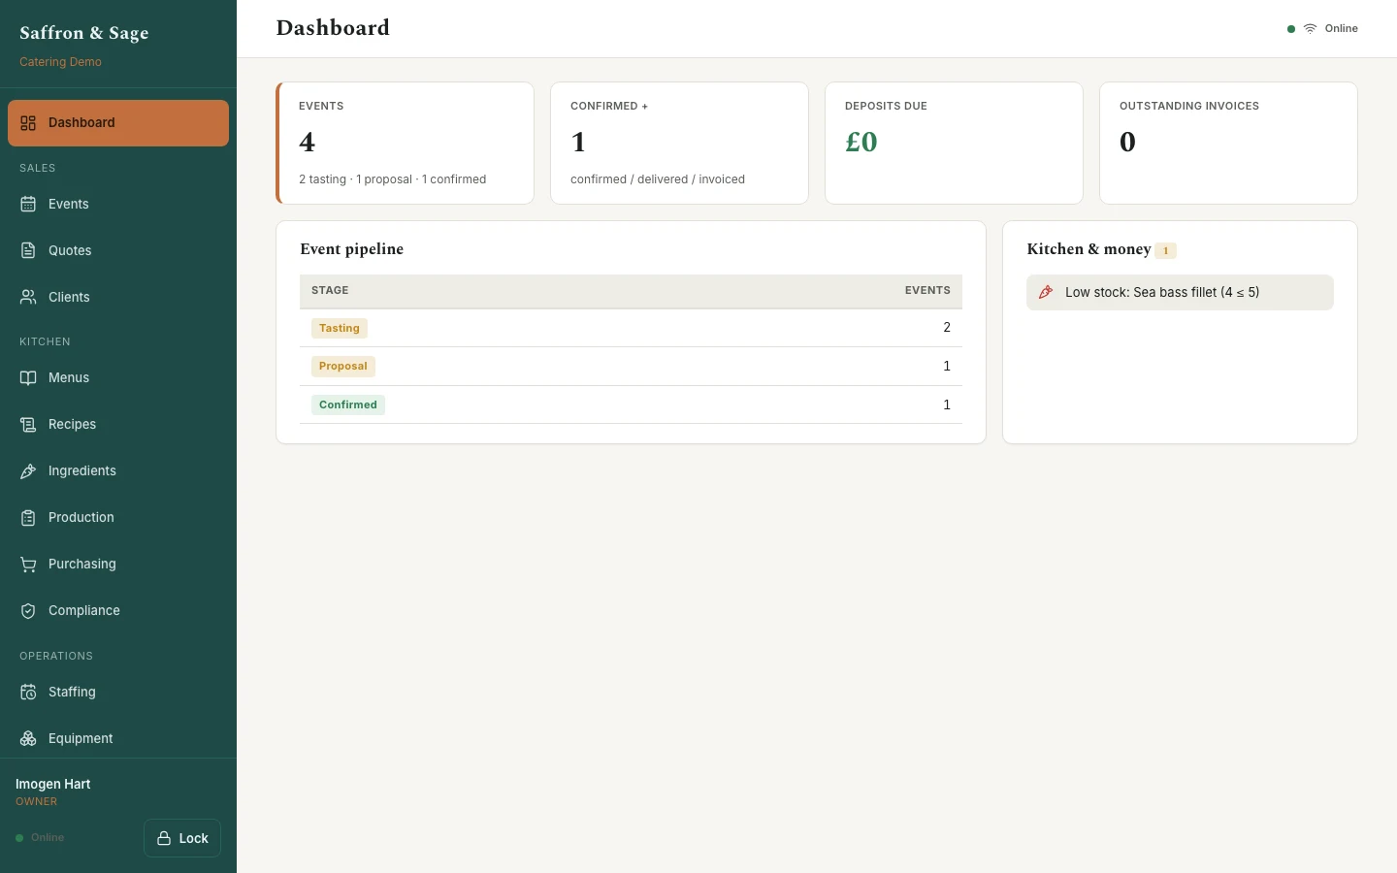Screen dimensions: 1397x873
Task: Open the Low stock Sea bass fillet alert
Action: [x=1180, y=292]
